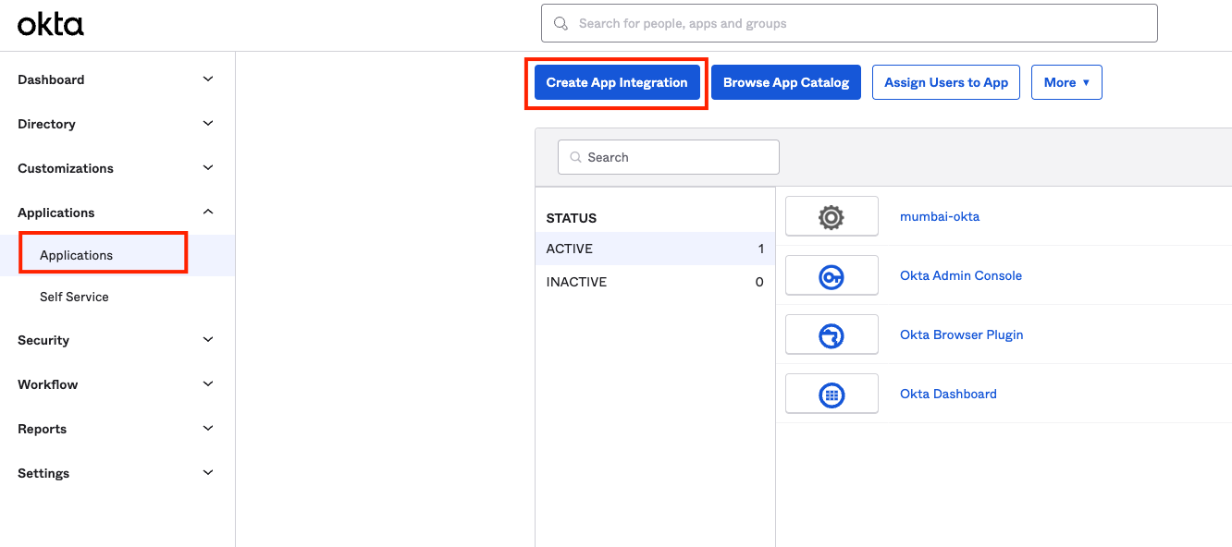Viewport: 1232px width, 547px height.
Task: Expand the Directory menu chevron
Action: tap(208, 124)
